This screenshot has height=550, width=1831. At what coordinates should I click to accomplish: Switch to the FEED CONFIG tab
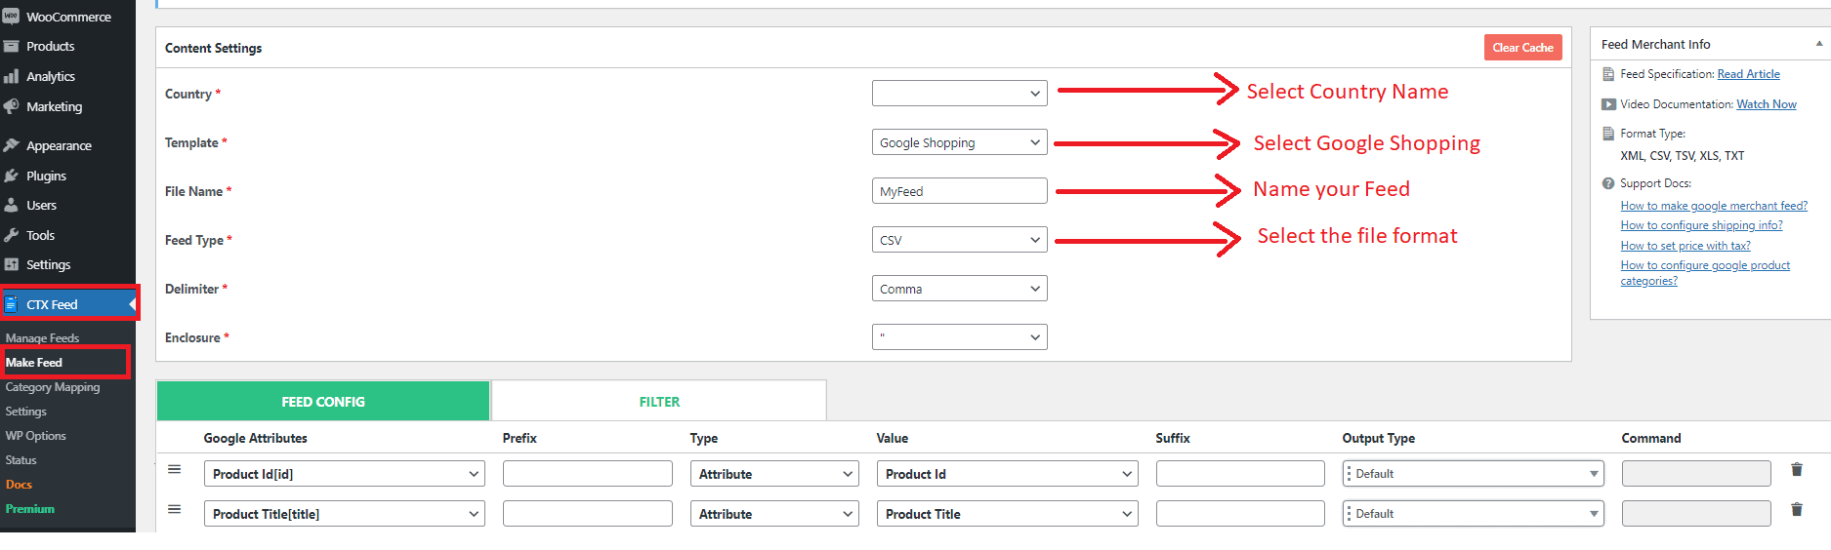click(x=323, y=401)
